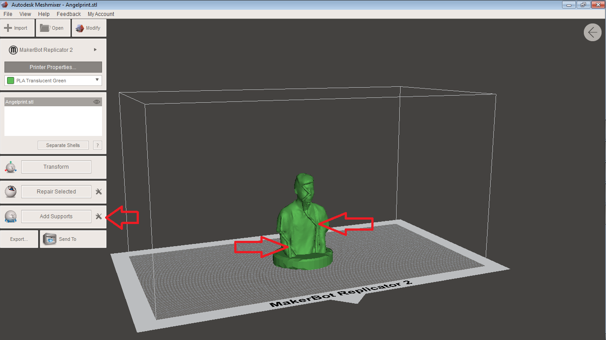Image resolution: width=606 pixels, height=340 pixels.
Task: Click the MakerBot logo icon
Action: coord(13,50)
